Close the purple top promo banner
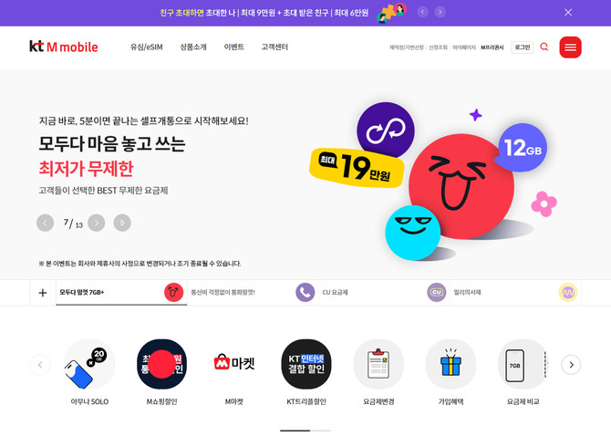The image size is (611, 447). click(x=568, y=13)
